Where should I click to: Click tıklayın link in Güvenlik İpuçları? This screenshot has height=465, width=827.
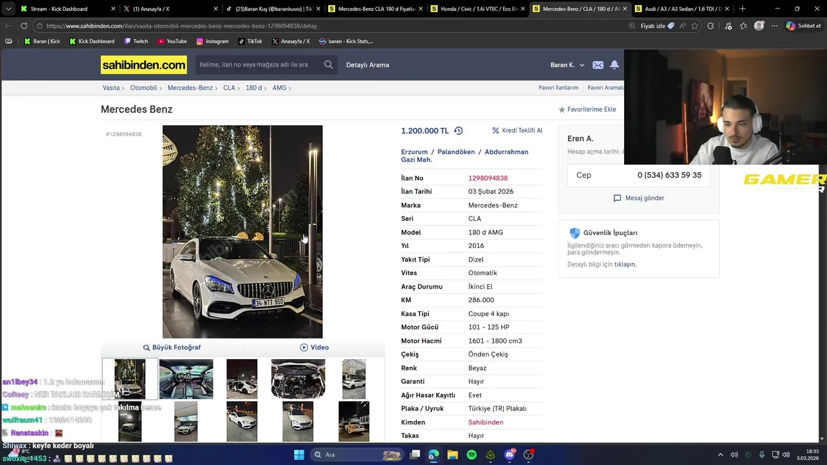coord(625,265)
